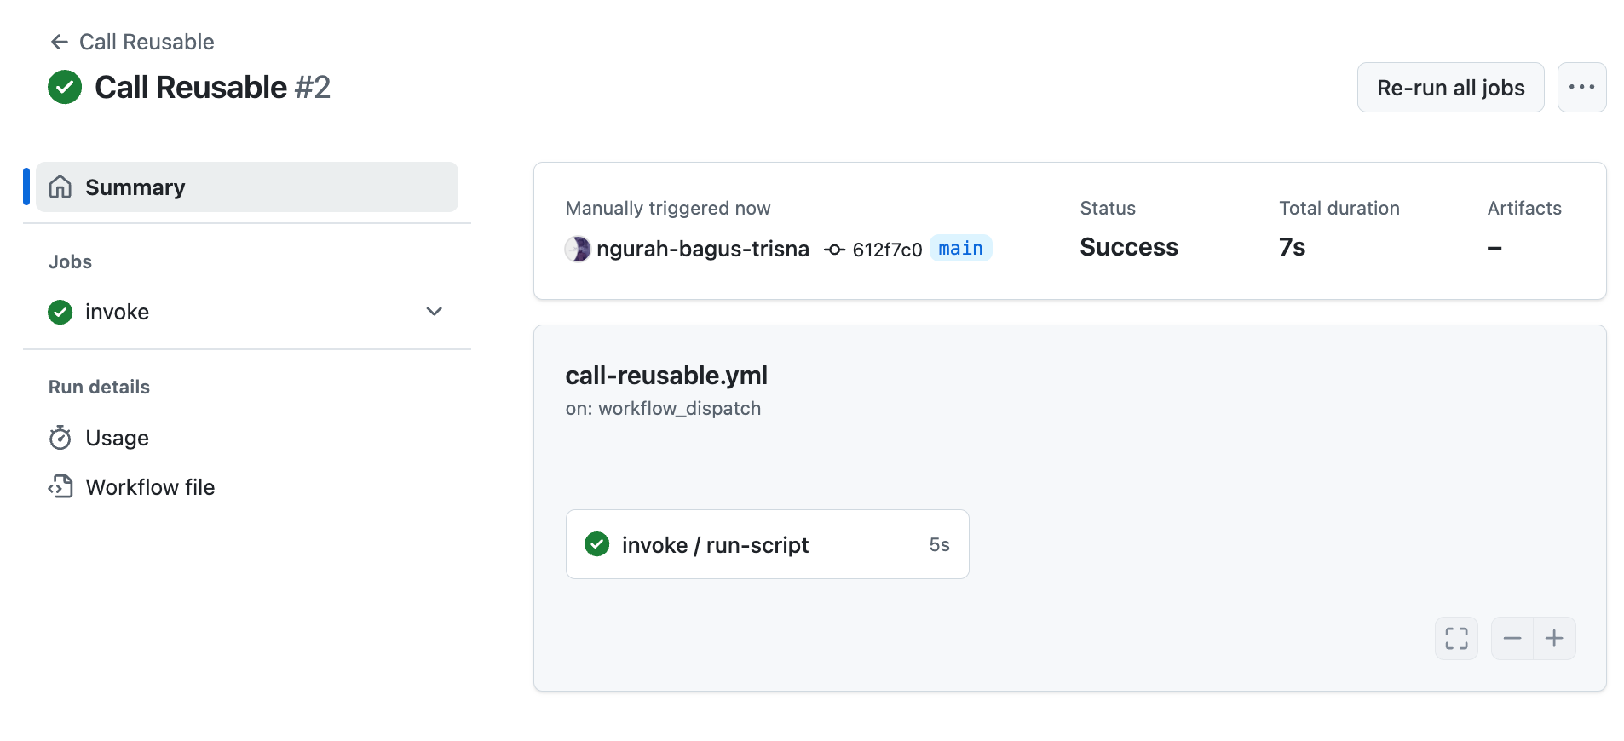Viewport: 1624px width, 741px height.
Task: Click the green success check beside the title
Action: pyautogui.click(x=65, y=87)
